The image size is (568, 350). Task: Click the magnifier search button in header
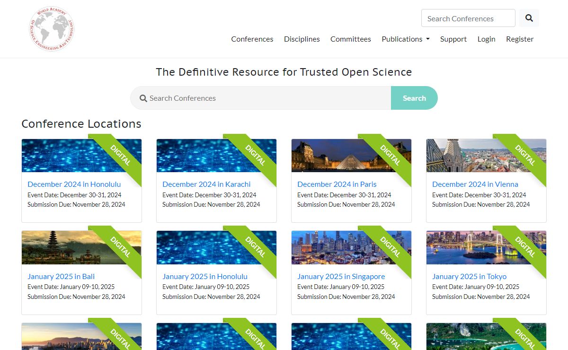(529, 18)
